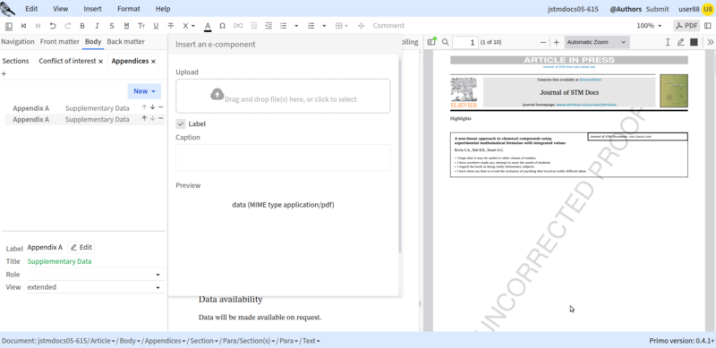Apply strikethrough formatting icon
The width and height of the screenshot is (716, 348).
[x=171, y=26]
